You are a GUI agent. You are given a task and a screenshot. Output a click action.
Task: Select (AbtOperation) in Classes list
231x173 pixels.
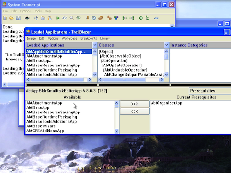(x=131, y=60)
